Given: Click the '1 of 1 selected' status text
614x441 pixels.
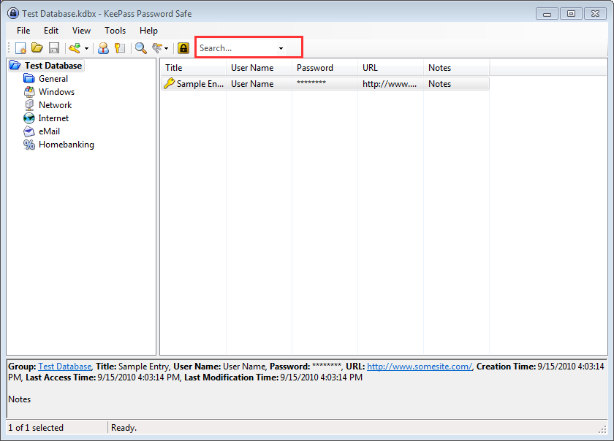Looking at the screenshot, I should coord(36,428).
